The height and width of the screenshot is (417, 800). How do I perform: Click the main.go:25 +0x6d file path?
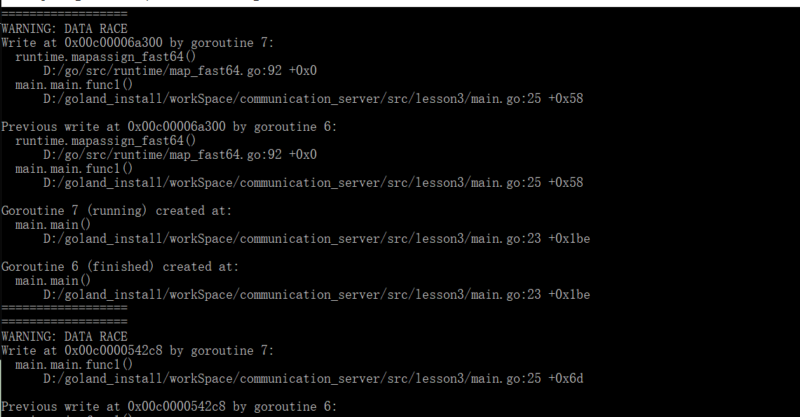point(313,379)
